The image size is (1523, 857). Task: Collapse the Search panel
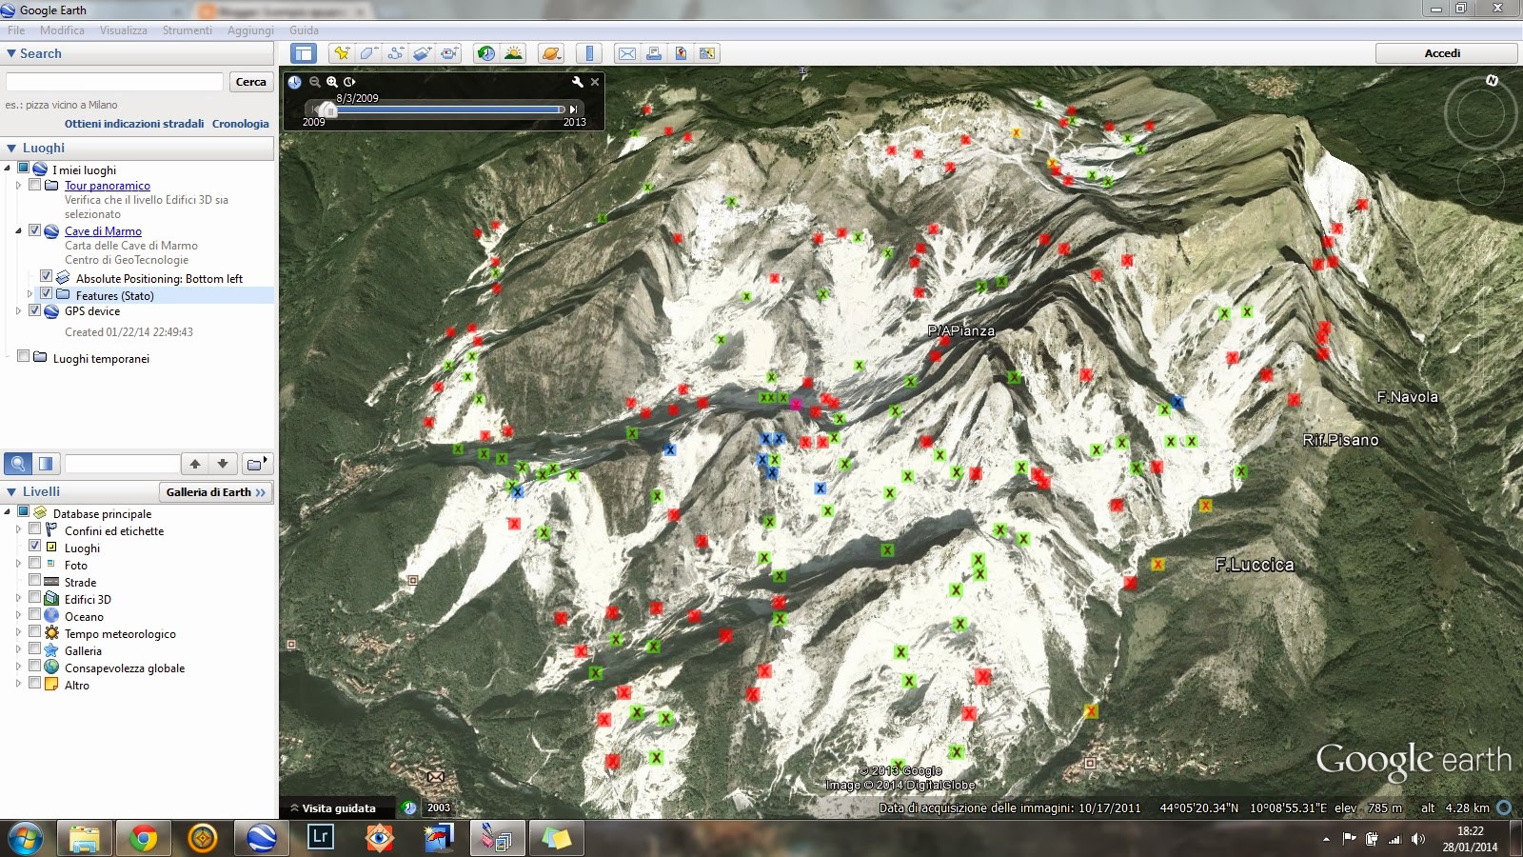pos(11,53)
